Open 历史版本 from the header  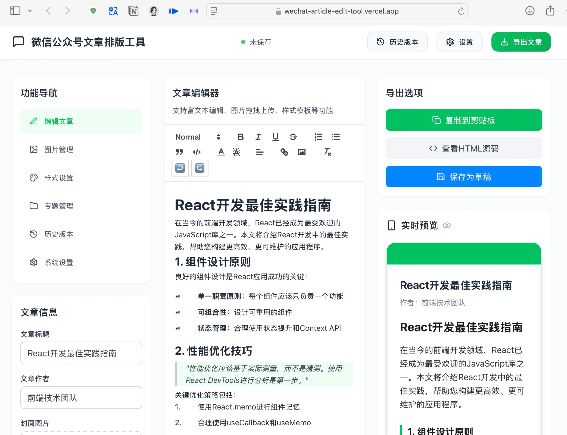tap(397, 42)
